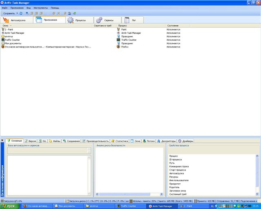
Task: Click the green check-online toolbar icon
Action: [x=74, y=13]
